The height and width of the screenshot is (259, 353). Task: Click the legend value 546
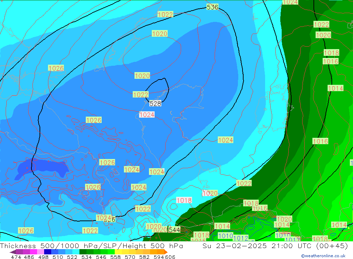tap(101, 257)
